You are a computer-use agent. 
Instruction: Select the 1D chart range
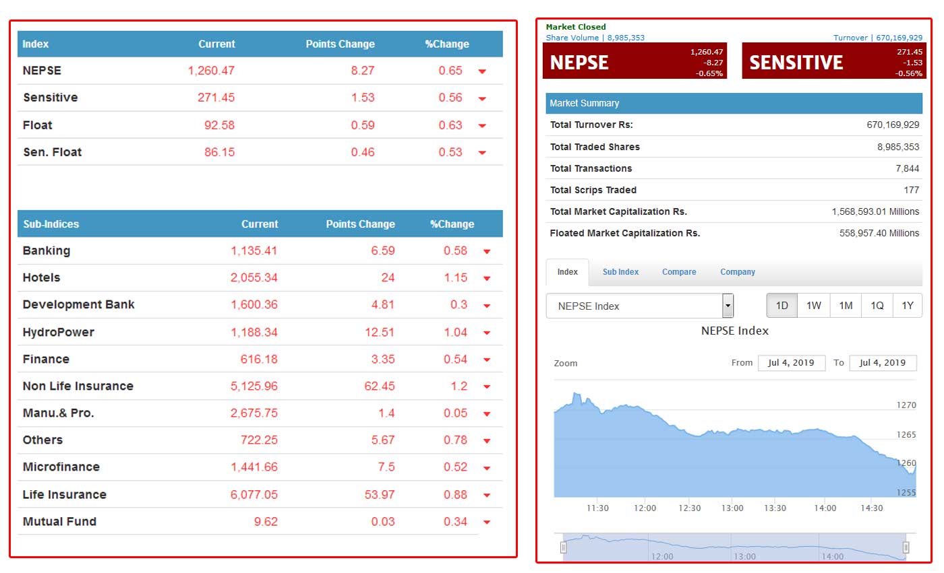click(782, 306)
